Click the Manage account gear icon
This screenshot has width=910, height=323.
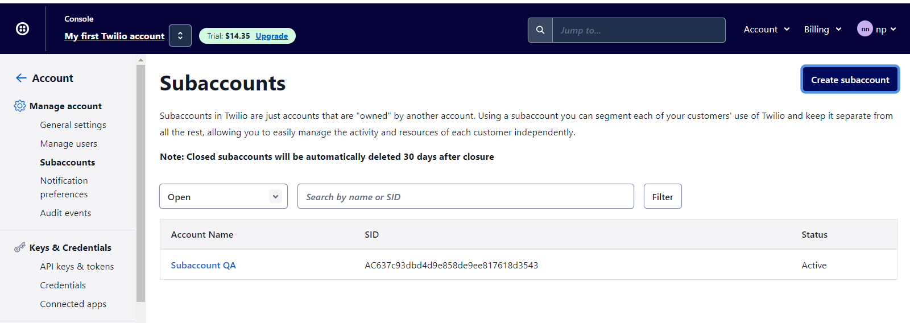(20, 106)
